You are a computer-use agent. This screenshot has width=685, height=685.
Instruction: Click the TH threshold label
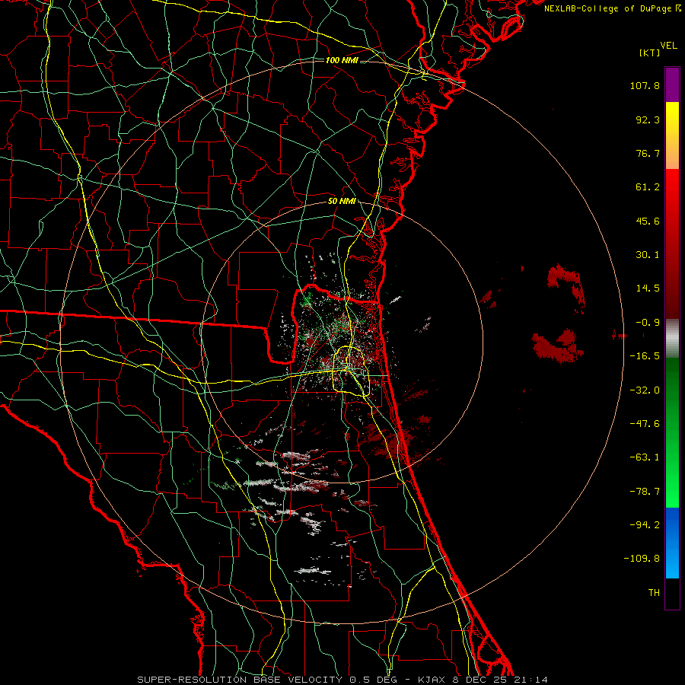click(x=654, y=593)
